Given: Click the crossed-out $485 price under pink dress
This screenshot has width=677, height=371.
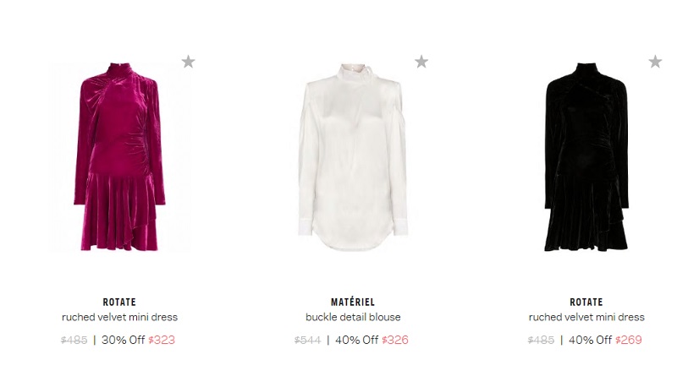Looking at the screenshot, I should tap(74, 340).
